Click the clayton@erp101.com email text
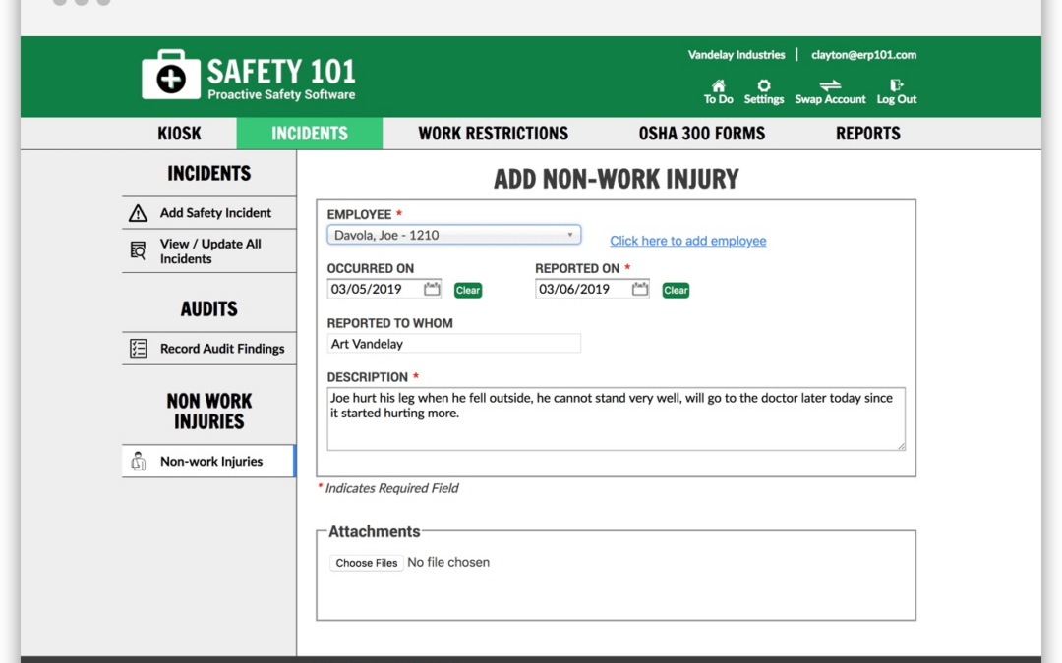This screenshot has width=1062, height=663. pyautogui.click(x=863, y=55)
